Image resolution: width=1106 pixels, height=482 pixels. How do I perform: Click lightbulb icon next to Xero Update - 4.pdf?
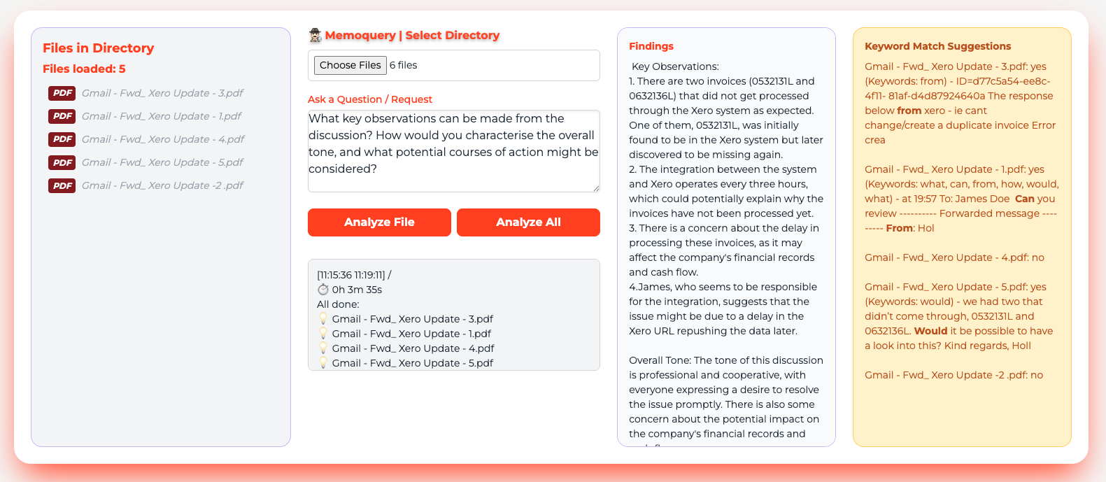(323, 348)
